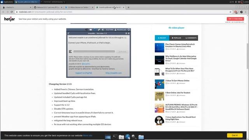Click the hotjar logo
This screenshot has width=249, height=140.
[9, 19]
